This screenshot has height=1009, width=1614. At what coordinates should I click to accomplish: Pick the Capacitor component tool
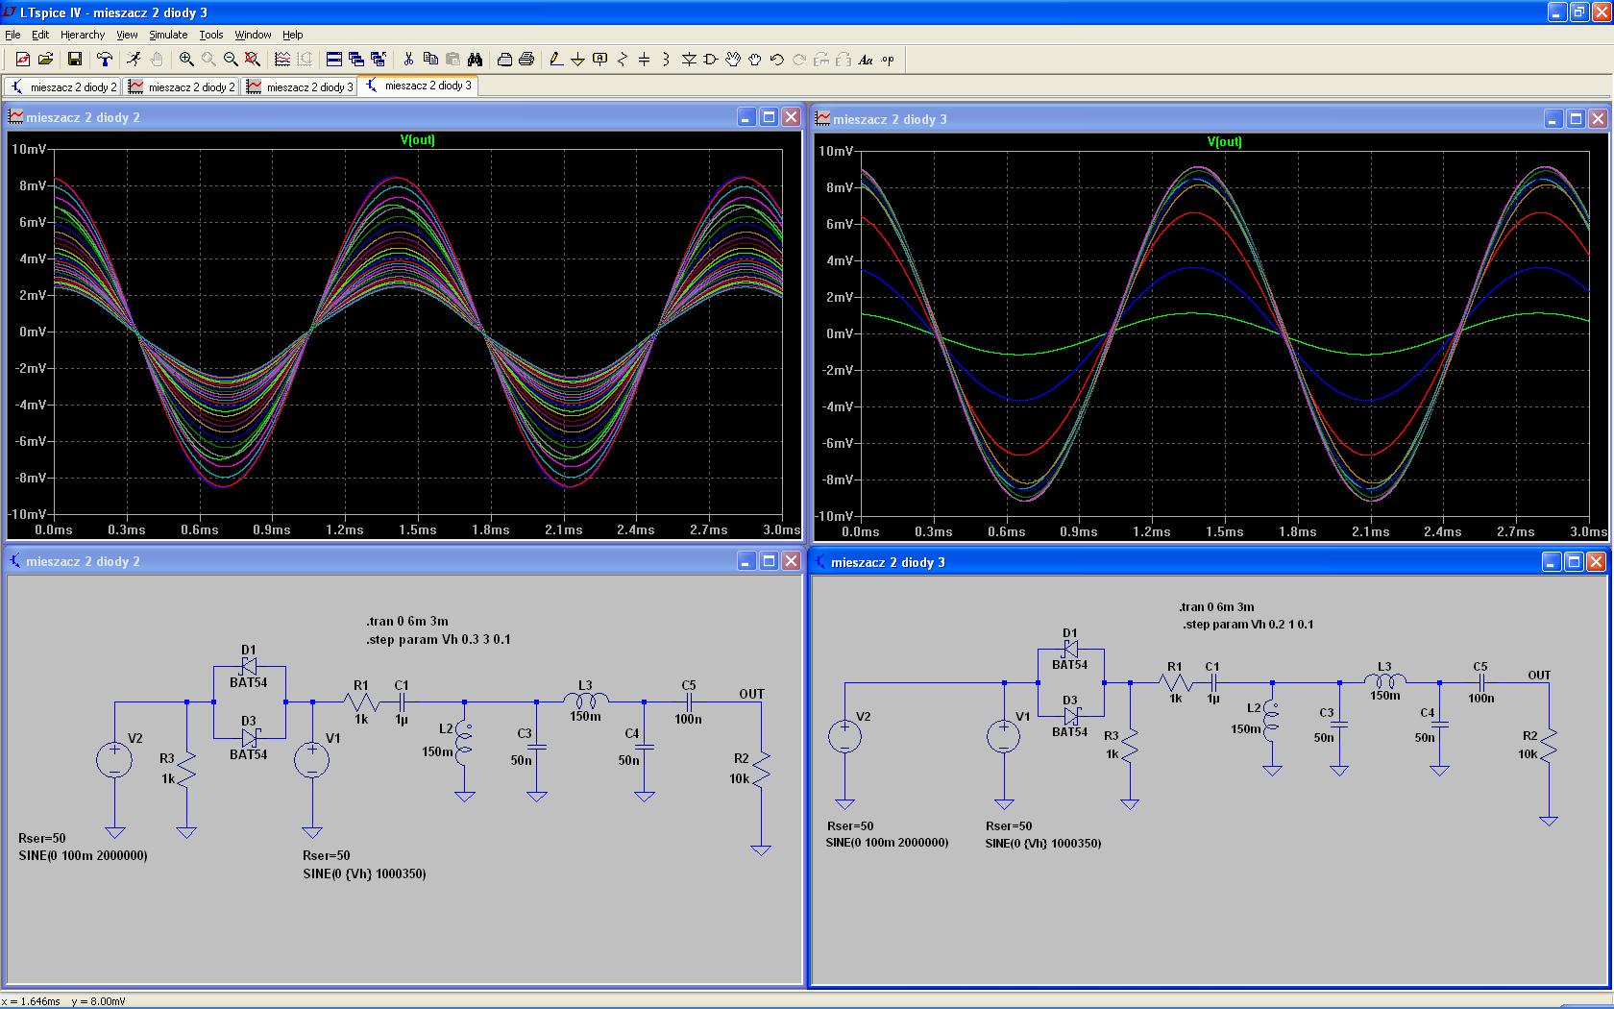coord(644,60)
